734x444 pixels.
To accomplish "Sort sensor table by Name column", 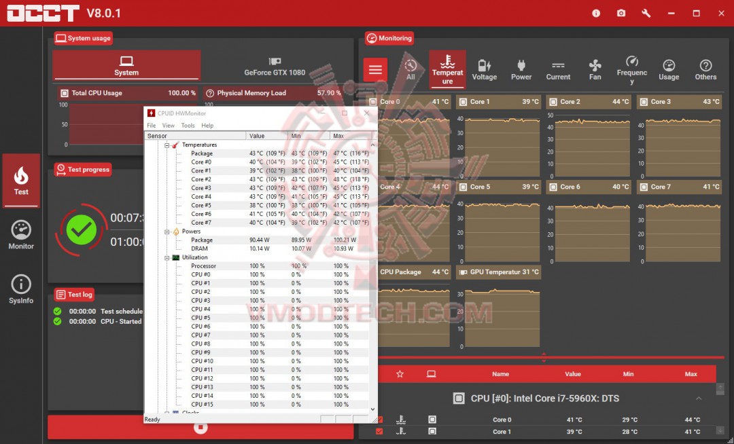I will point(500,374).
